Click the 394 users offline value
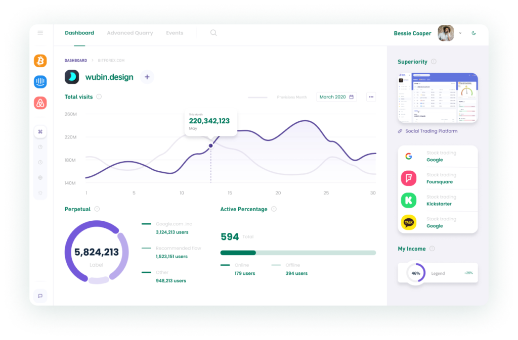The image size is (518, 340). pos(296,273)
